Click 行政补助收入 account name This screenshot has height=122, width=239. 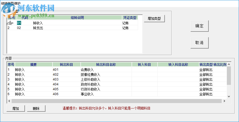coord(91,89)
